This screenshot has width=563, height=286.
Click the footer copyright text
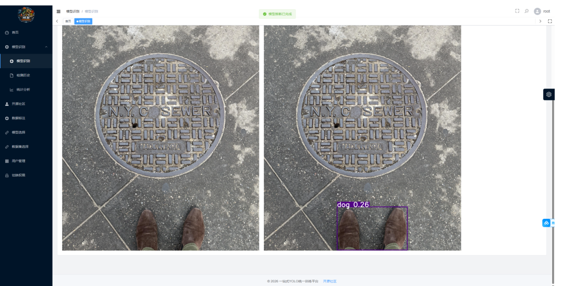coord(292,281)
